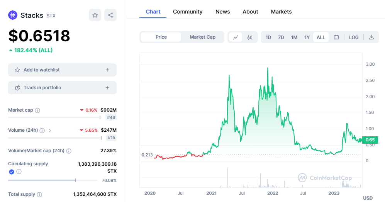Open the calendar date range picker
Screen dimensions: 385x202
pos(336,37)
